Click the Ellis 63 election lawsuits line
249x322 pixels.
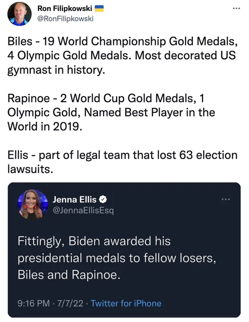pos(122,162)
